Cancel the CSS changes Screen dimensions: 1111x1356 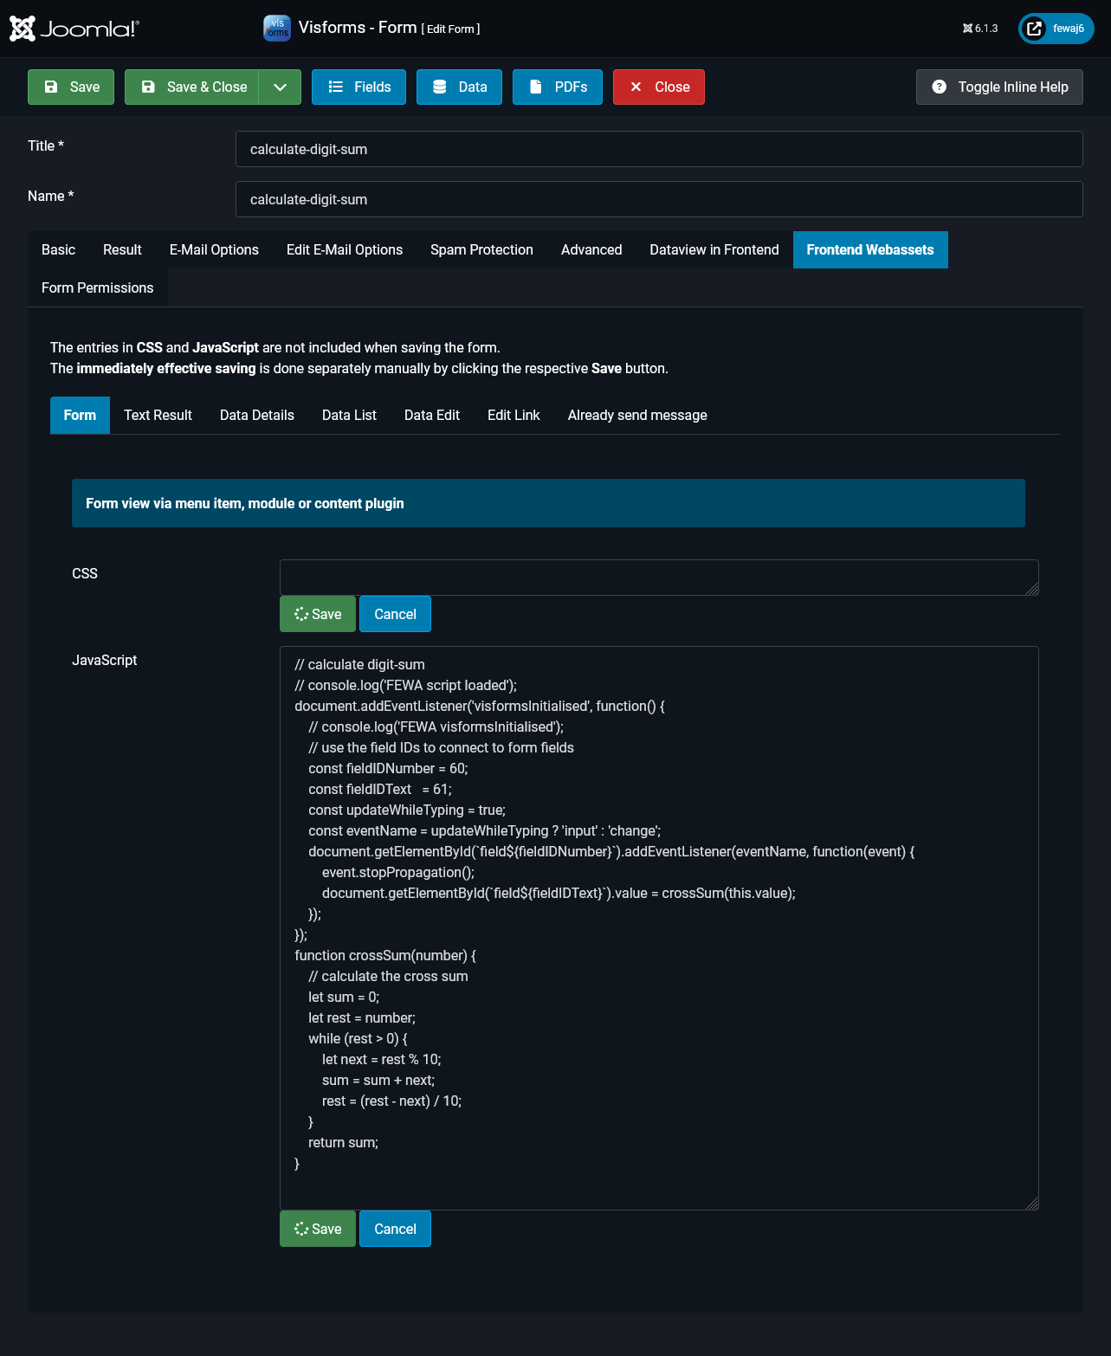[x=395, y=614]
